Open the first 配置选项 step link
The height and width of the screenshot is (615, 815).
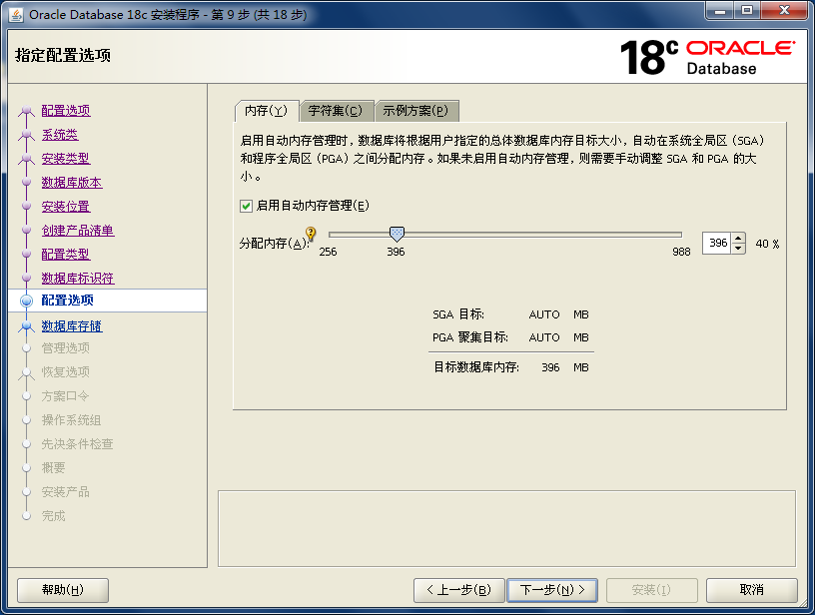[x=66, y=111]
